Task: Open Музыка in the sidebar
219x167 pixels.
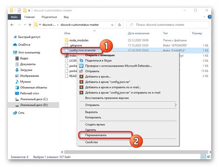Action: [x=25, y=82]
